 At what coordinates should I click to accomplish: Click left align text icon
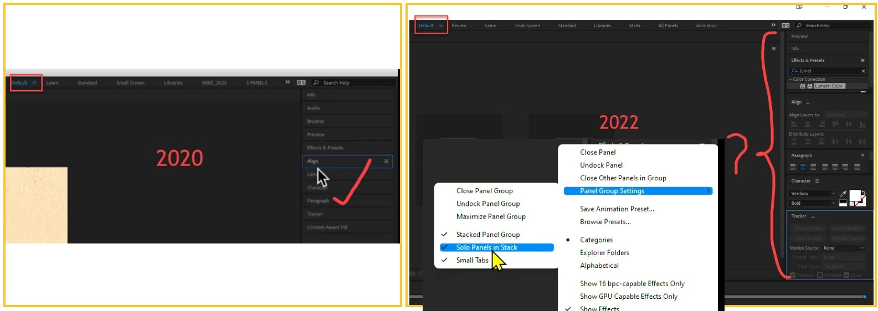point(793,167)
